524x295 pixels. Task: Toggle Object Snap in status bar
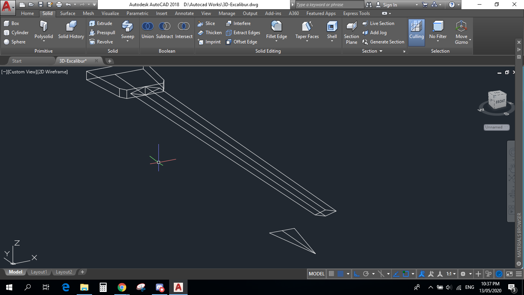click(x=406, y=274)
